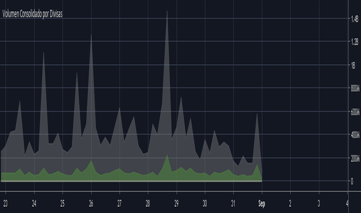This screenshot has width=361, height=213.
Task: Select the 400M price axis label
Action: [355, 135]
